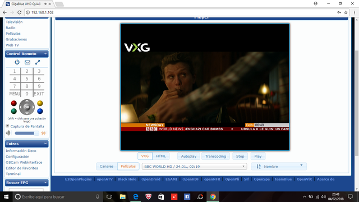Go back with browser back arrow
This screenshot has width=359, height=202.
point(5,12)
